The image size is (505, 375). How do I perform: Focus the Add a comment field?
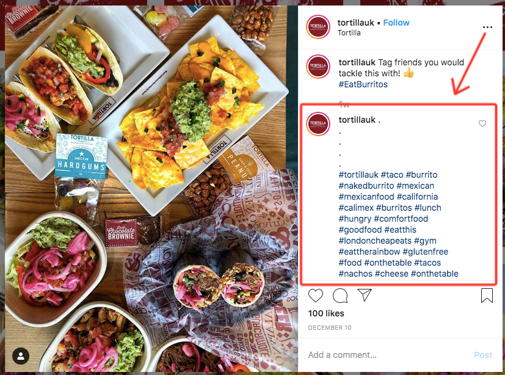[x=387, y=355]
